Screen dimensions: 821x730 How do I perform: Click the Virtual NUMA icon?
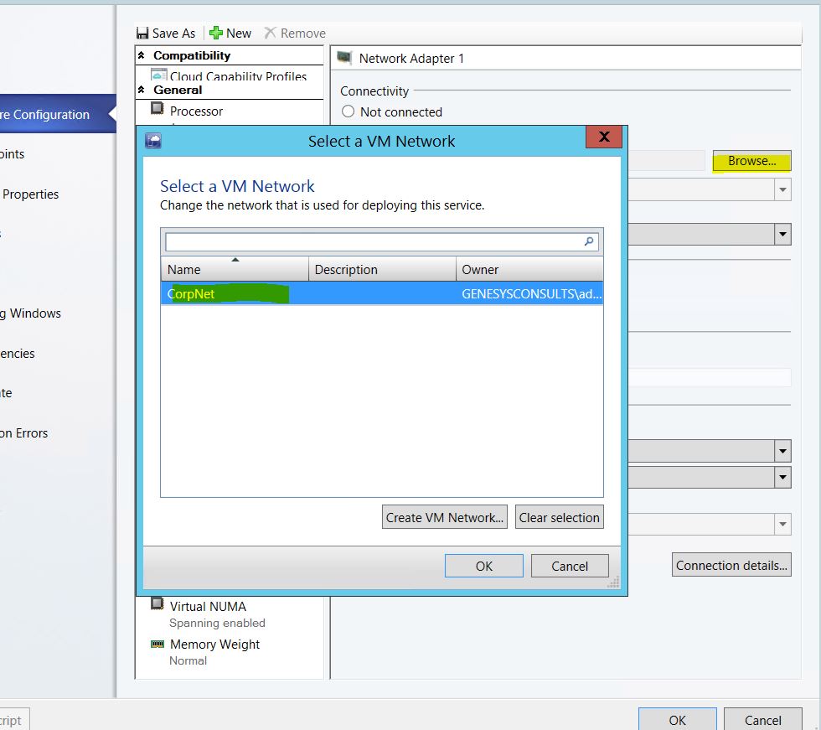pyautogui.click(x=157, y=605)
